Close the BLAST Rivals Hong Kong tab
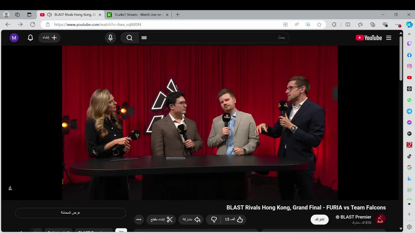 point(100,15)
